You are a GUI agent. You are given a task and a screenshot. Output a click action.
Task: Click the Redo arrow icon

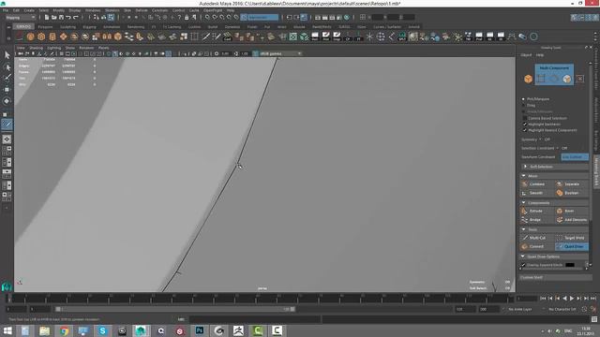pos(76,17)
